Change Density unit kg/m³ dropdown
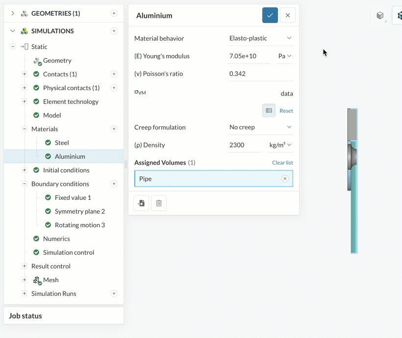402x338 pixels. [280, 145]
